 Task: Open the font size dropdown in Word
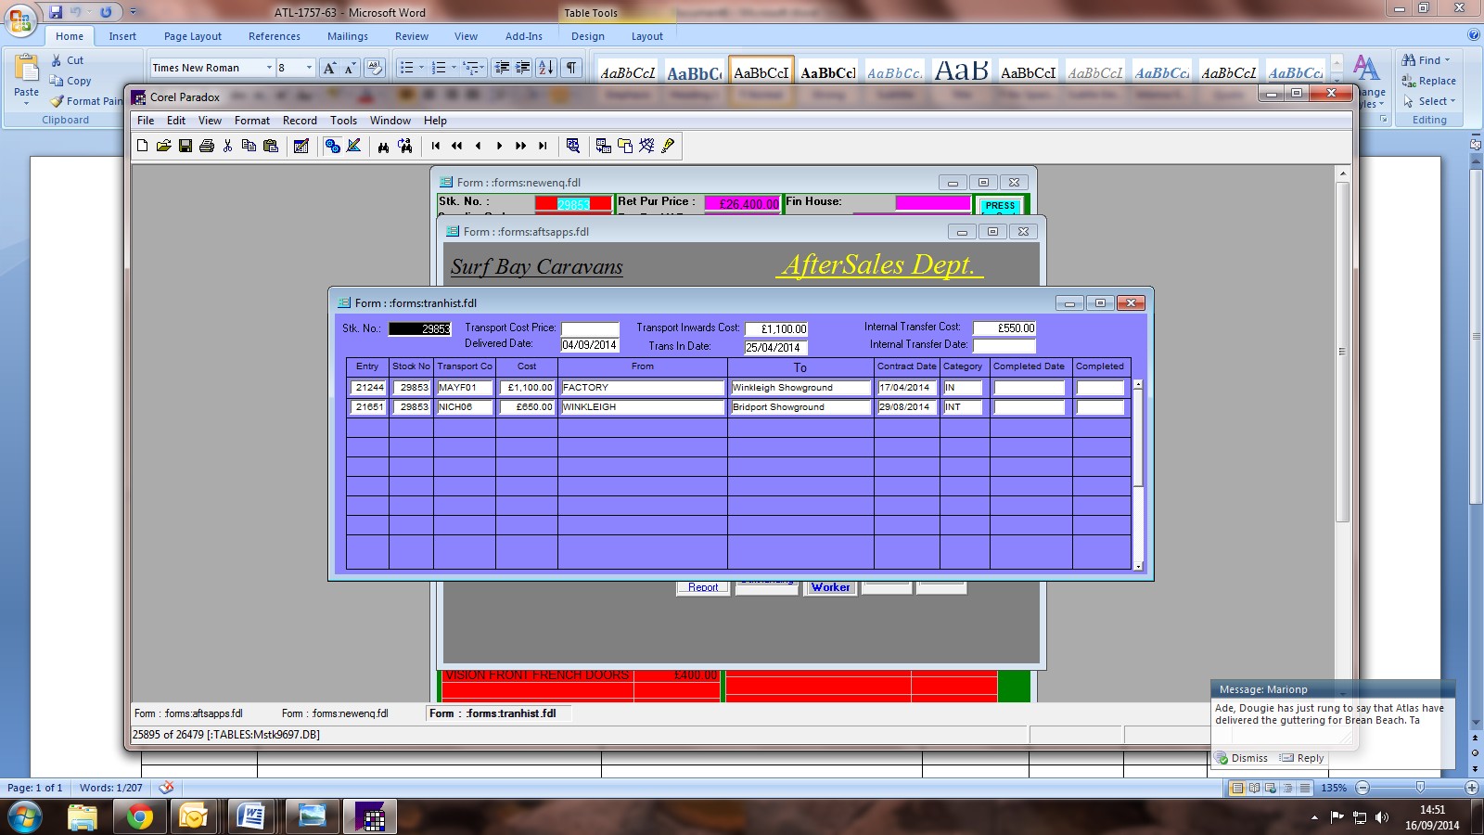click(x=309, y=68)
